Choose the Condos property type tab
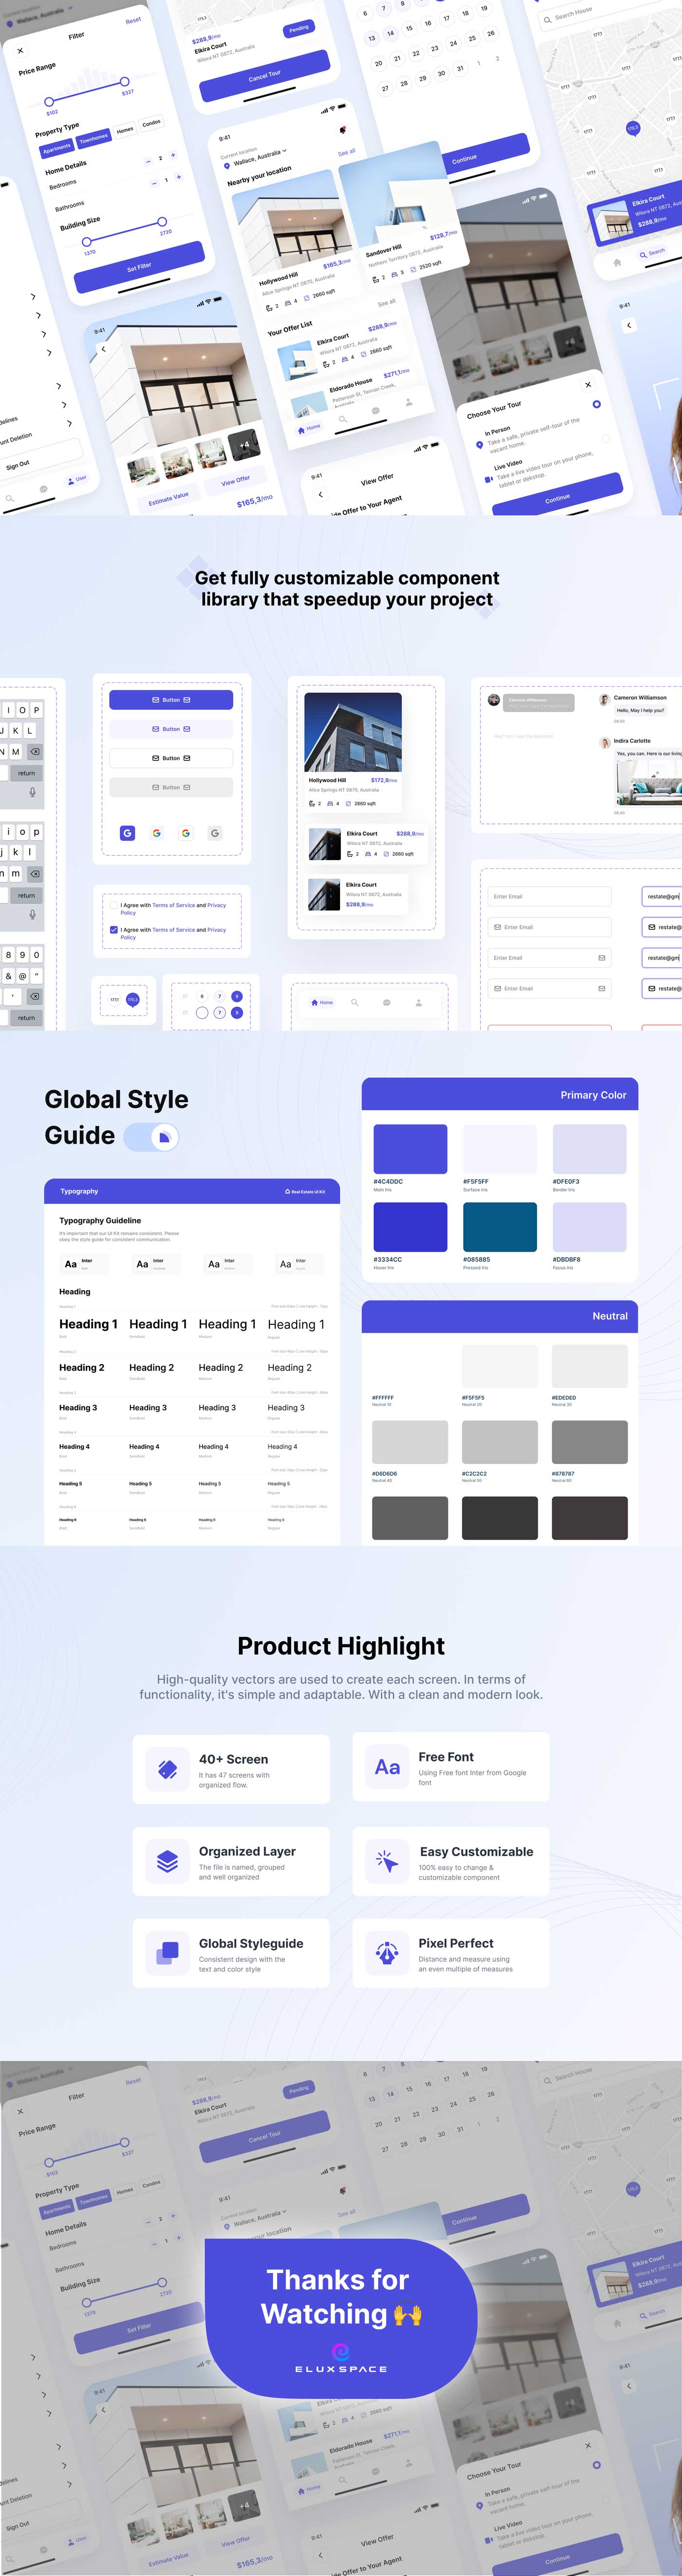The height and width of the screenshot is (2576, 682). point(151,123)
